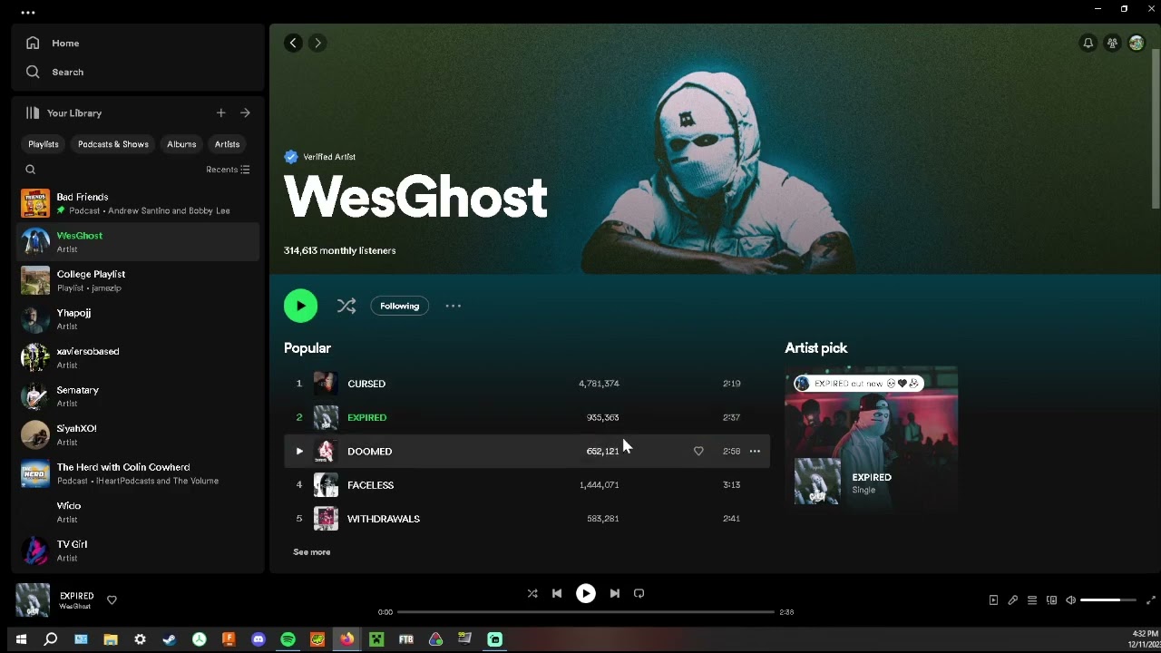
Task: Open more options for DOOMED track
Action: (755, 451)
